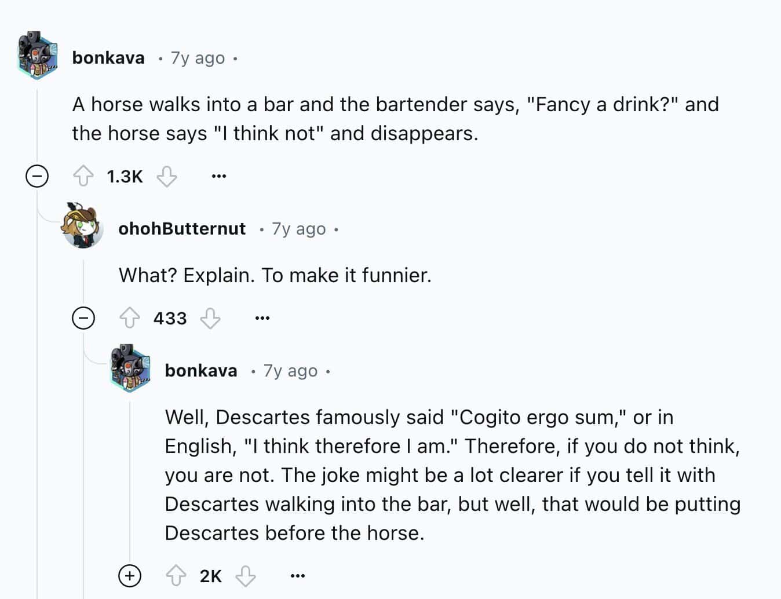The width and height of the screenshot is (781, 599).
Task: Upvote the horse joke comment
Action: coord(85,176)
